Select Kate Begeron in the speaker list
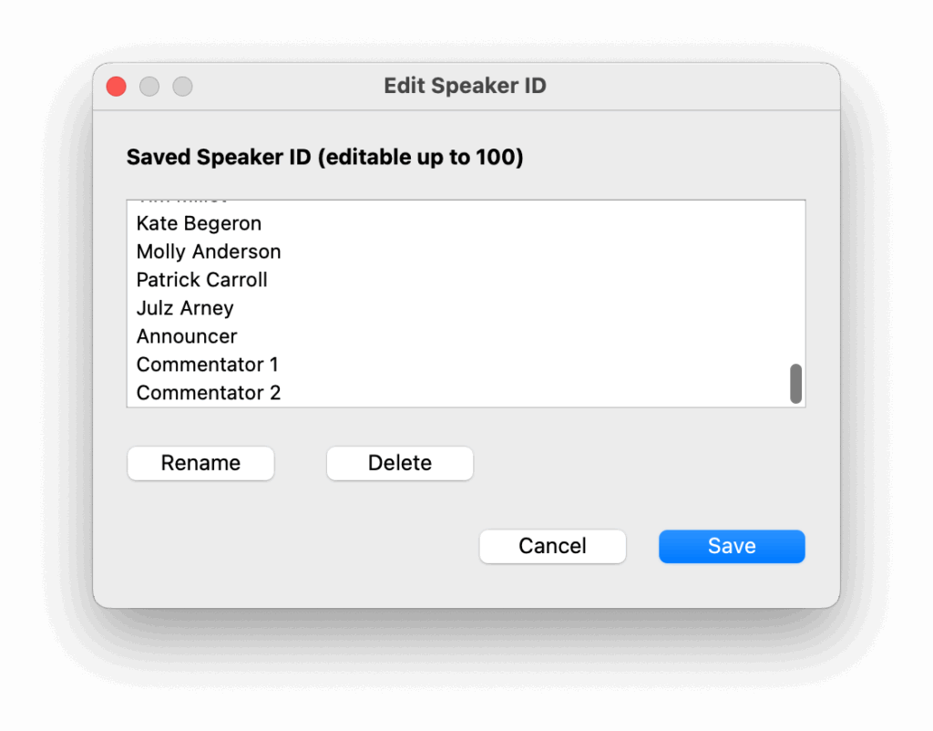 (199, 223)
